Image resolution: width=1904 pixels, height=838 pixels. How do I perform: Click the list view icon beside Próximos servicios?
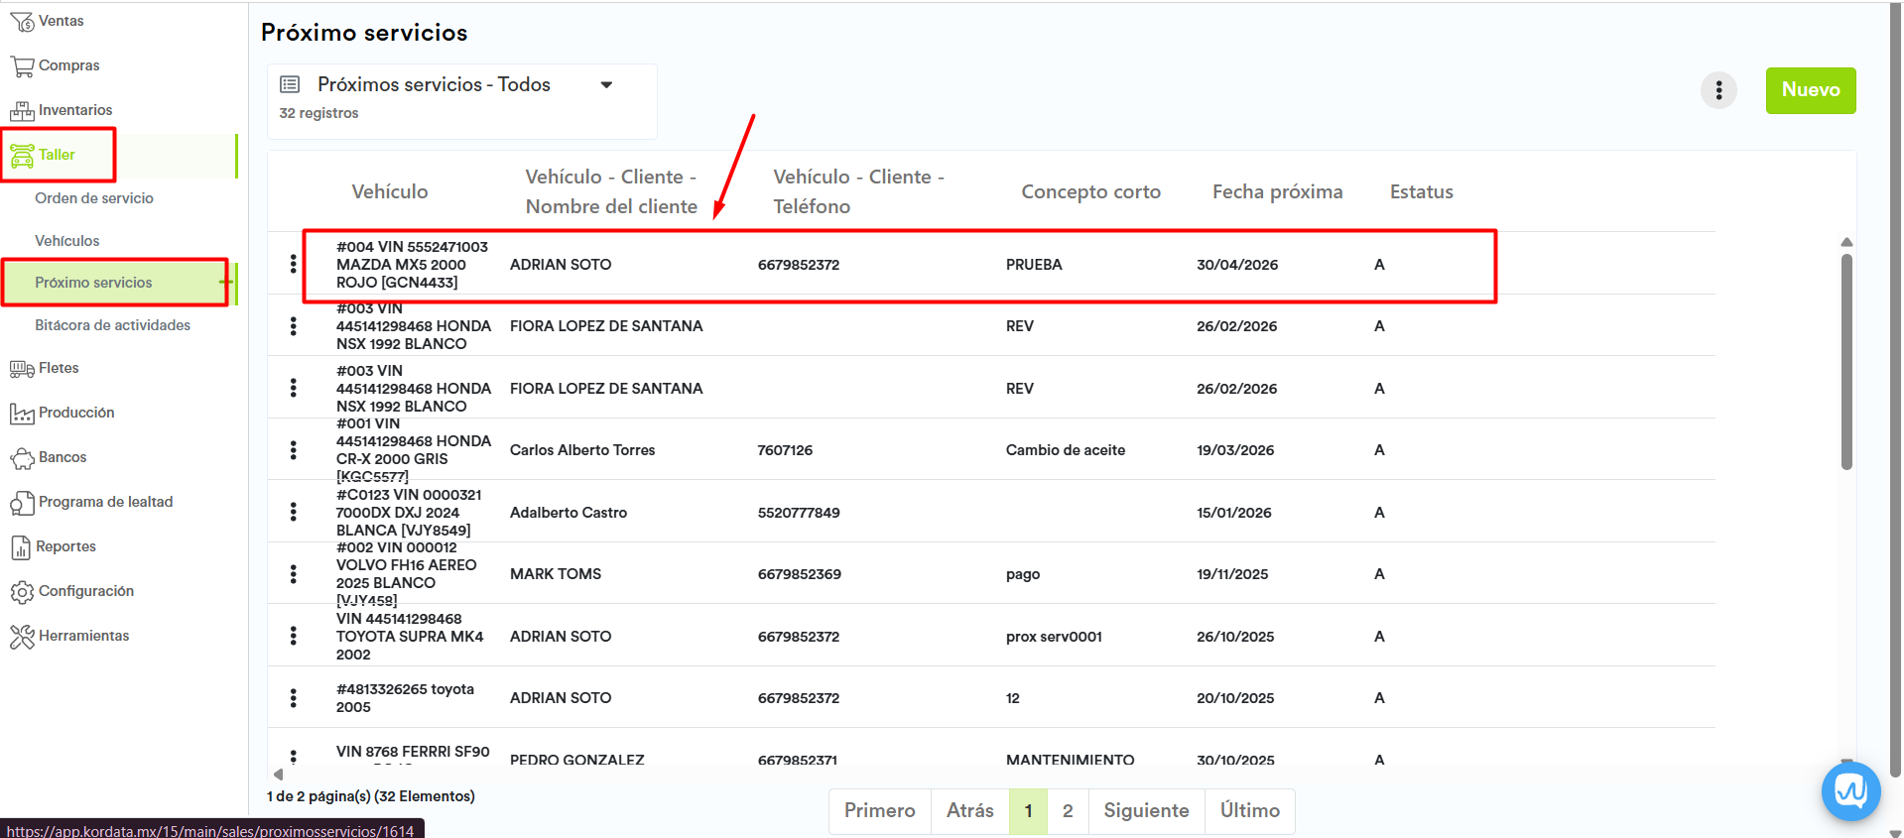pos(290,84)
